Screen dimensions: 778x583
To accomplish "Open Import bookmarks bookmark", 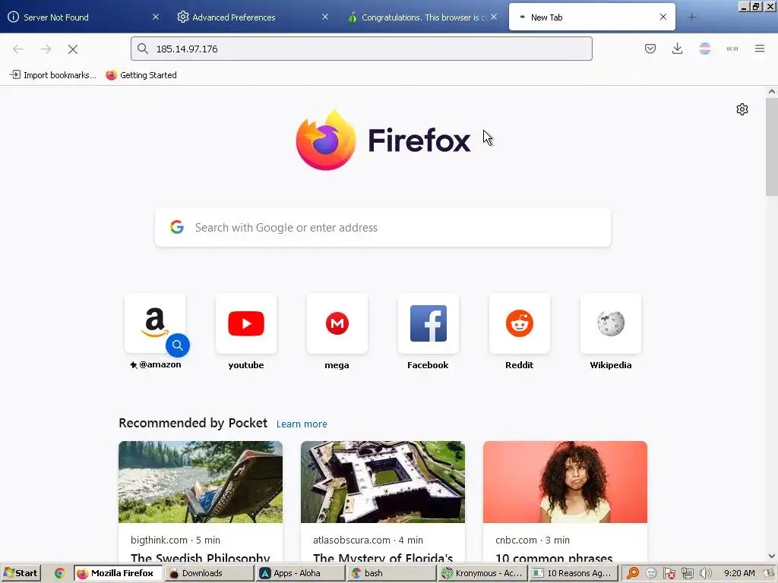I will tap(53, 75).
